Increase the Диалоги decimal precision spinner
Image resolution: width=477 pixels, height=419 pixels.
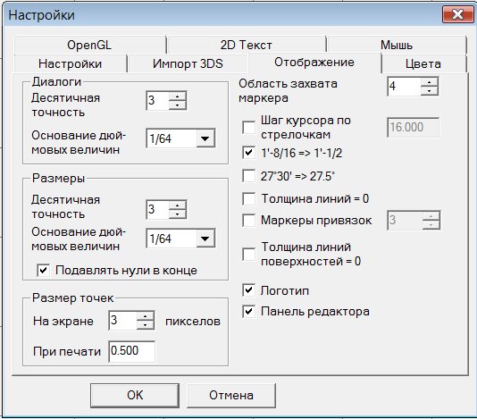tap(178, 96)
